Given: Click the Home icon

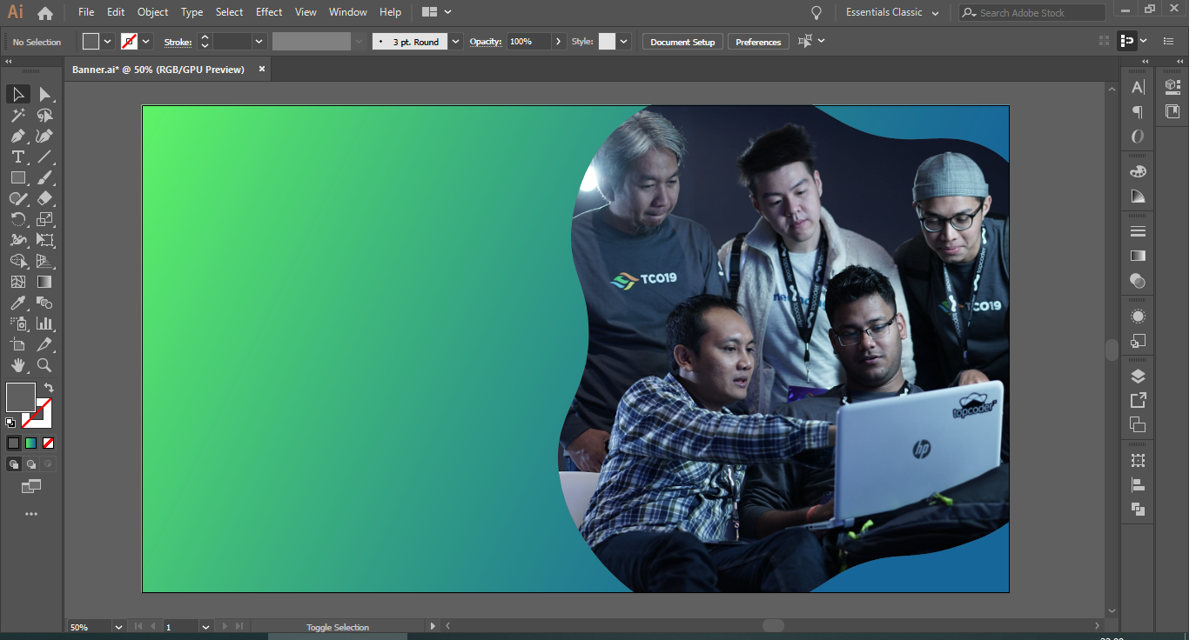Looking at the screenshot, I should click(x=45, y=13).
